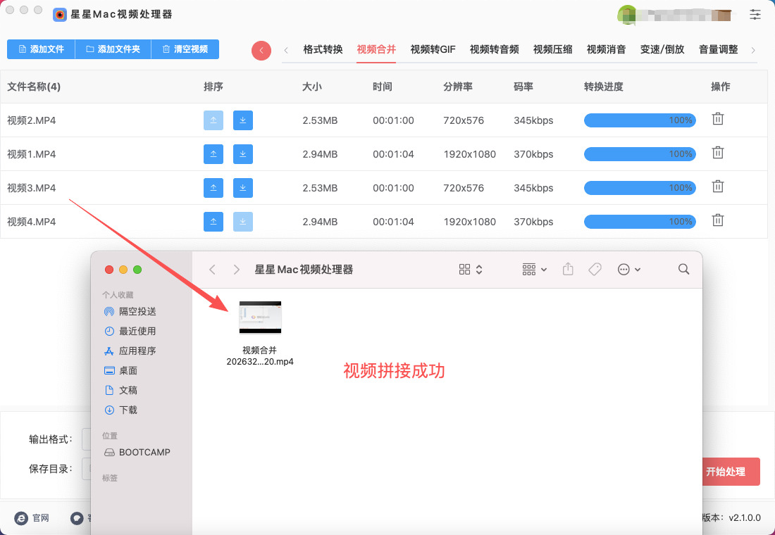
Task: Open the 视频转音频 tab
Action: pyautogui.click(x=495, y=49)
